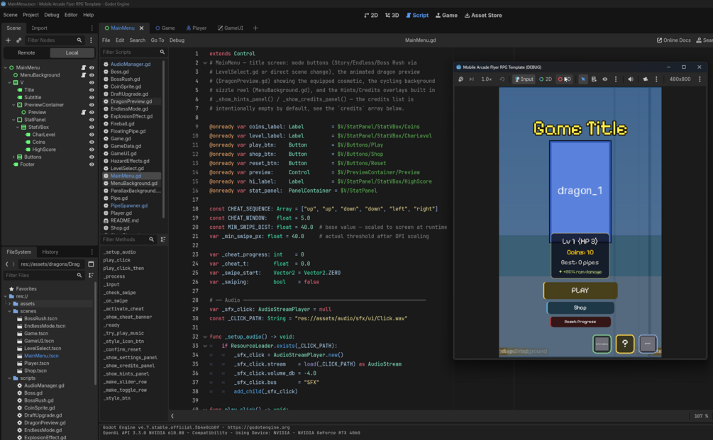The image size is (713, 440).
Task: Click the Filter Methods search icon
Action: coord(151,239)
